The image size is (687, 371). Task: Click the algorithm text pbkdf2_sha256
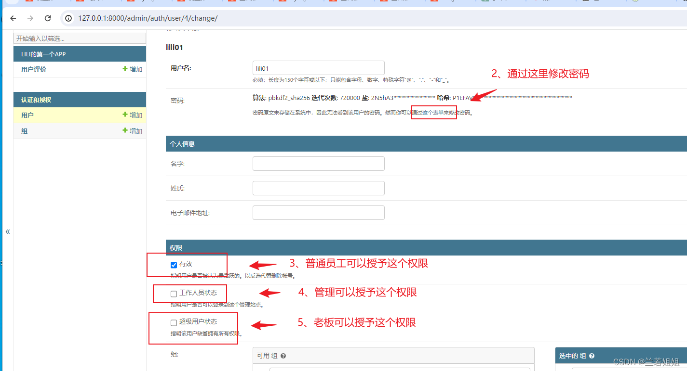pyautogui.click(x=289, y=98)
